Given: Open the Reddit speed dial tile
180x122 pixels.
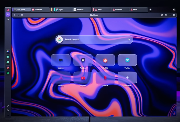Looking at the screenshot, I should (x=105, y=60).
